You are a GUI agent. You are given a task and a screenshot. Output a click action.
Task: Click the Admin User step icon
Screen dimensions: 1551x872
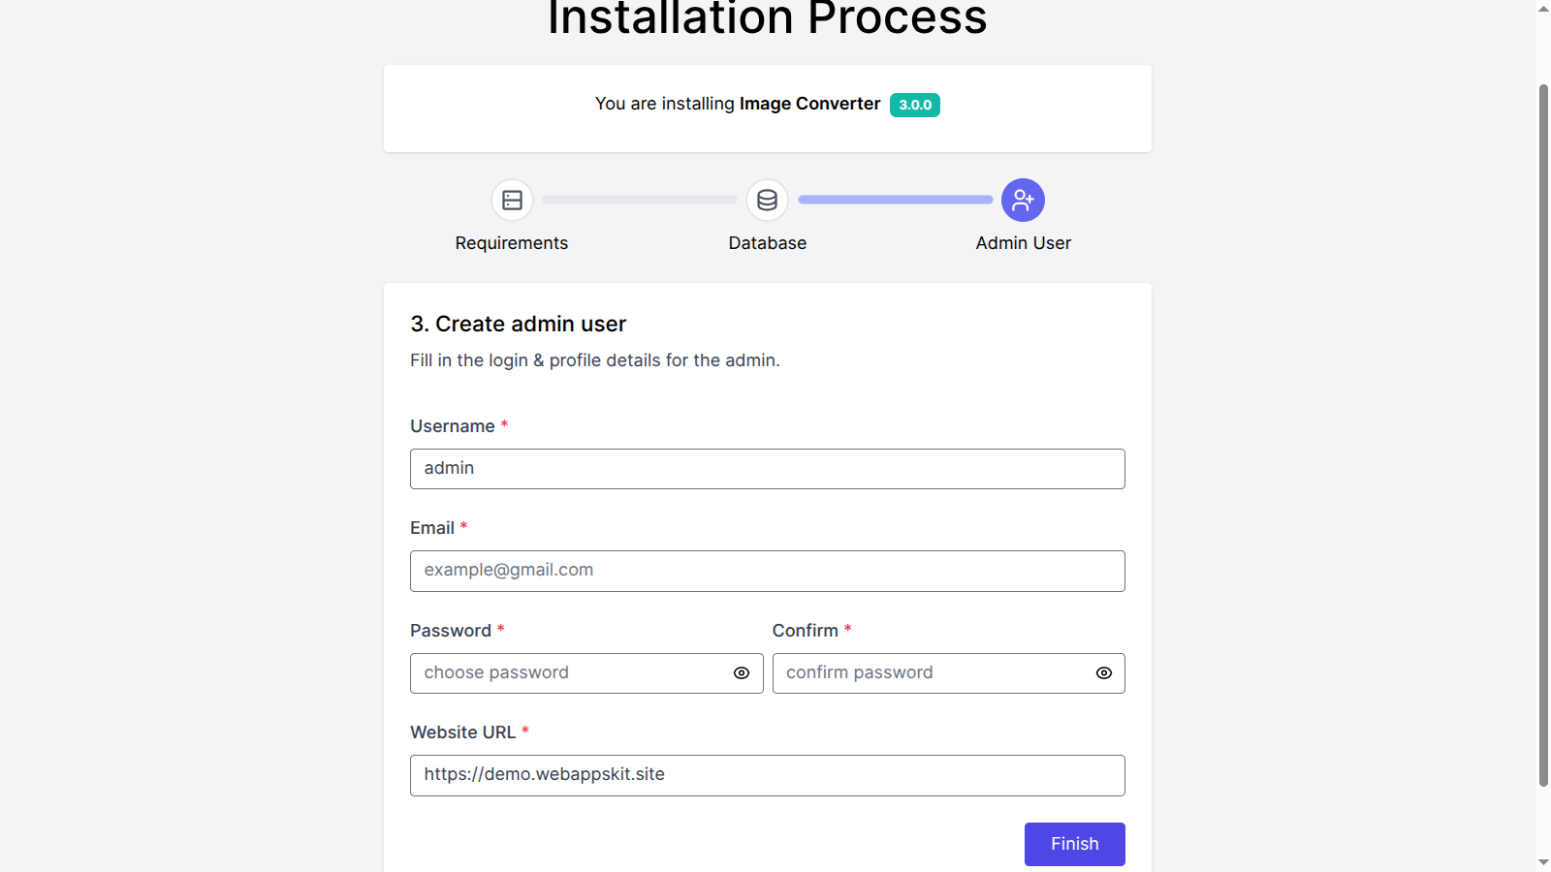coord(1023,201)
